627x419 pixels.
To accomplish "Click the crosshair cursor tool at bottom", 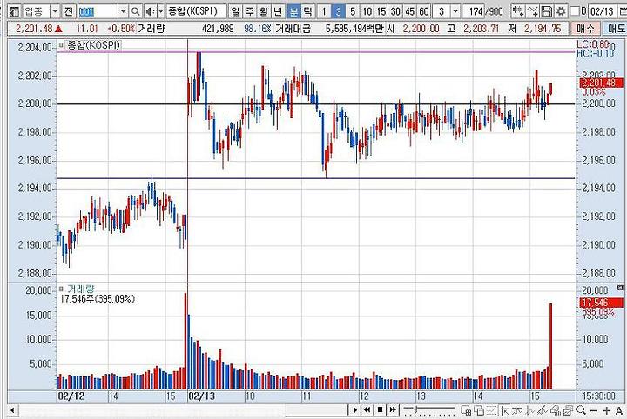I will [x=504, y=409].
